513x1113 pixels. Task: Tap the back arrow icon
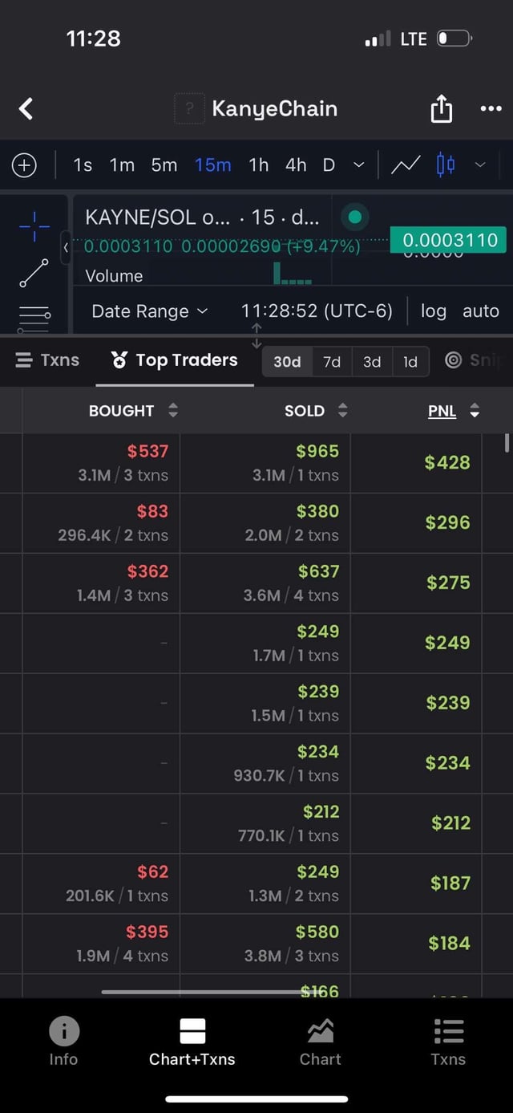point(26,108)
